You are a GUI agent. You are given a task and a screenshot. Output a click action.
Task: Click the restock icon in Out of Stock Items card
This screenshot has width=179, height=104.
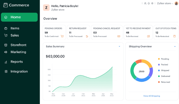click(174, 36)
